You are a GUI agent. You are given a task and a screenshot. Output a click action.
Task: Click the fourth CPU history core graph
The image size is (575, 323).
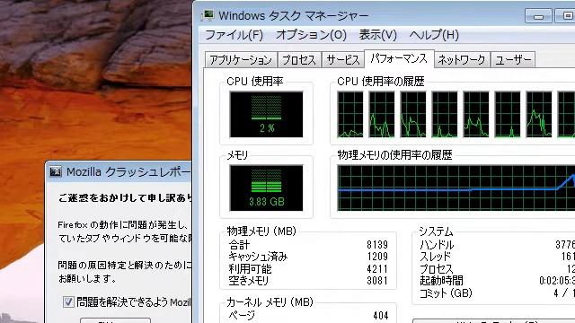[445, 115]
